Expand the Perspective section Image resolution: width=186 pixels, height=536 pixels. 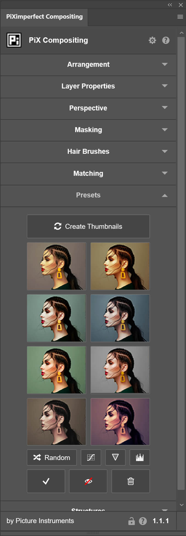pyautogui.click(x=88, y=108)
